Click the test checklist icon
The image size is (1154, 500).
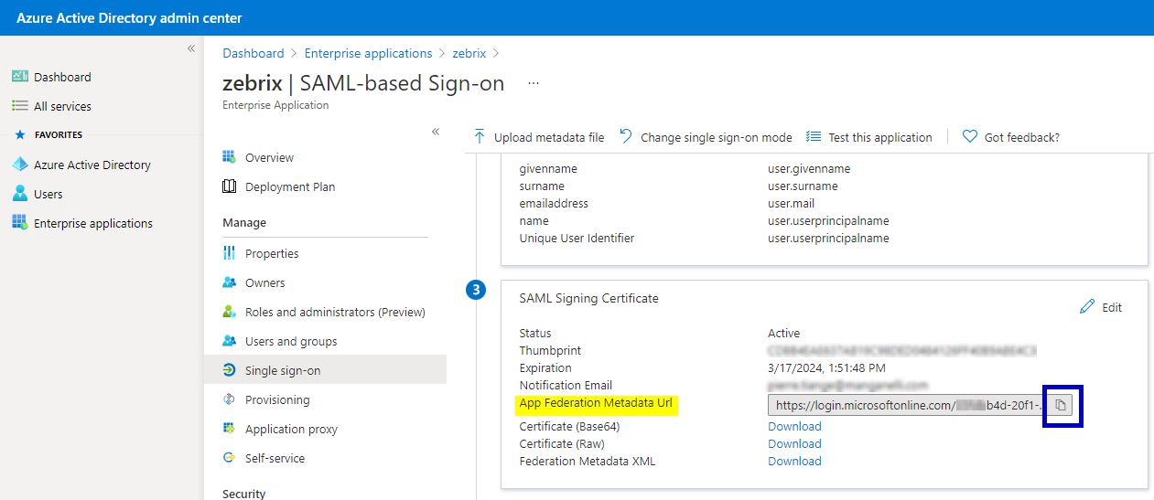click(814, 136)
